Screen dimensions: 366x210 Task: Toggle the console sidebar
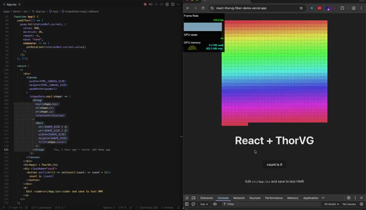[187, 204]
